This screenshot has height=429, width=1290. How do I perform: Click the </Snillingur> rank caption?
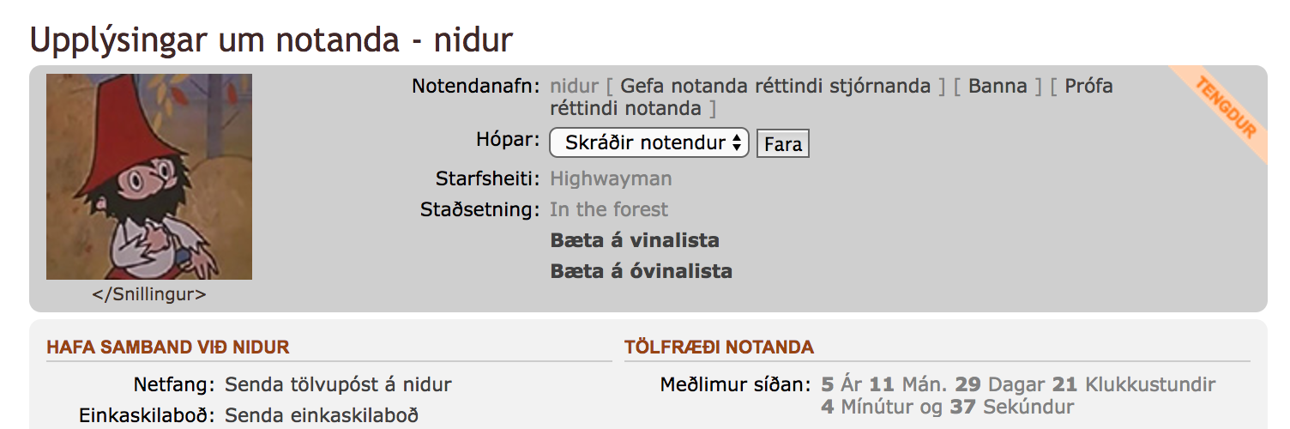click(x=149, y=294)
